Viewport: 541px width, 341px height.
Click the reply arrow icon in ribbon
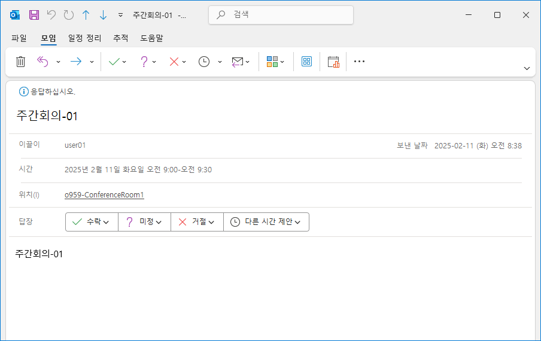tap(42, 62)
